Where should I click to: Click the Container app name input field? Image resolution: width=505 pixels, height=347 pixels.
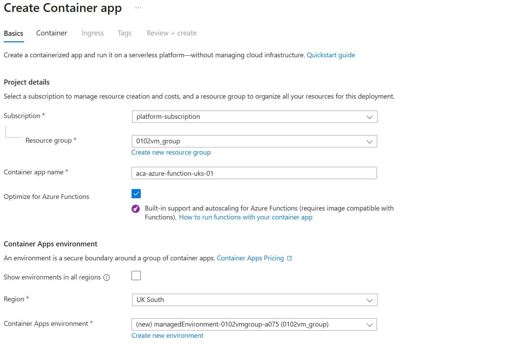[254, 173]
